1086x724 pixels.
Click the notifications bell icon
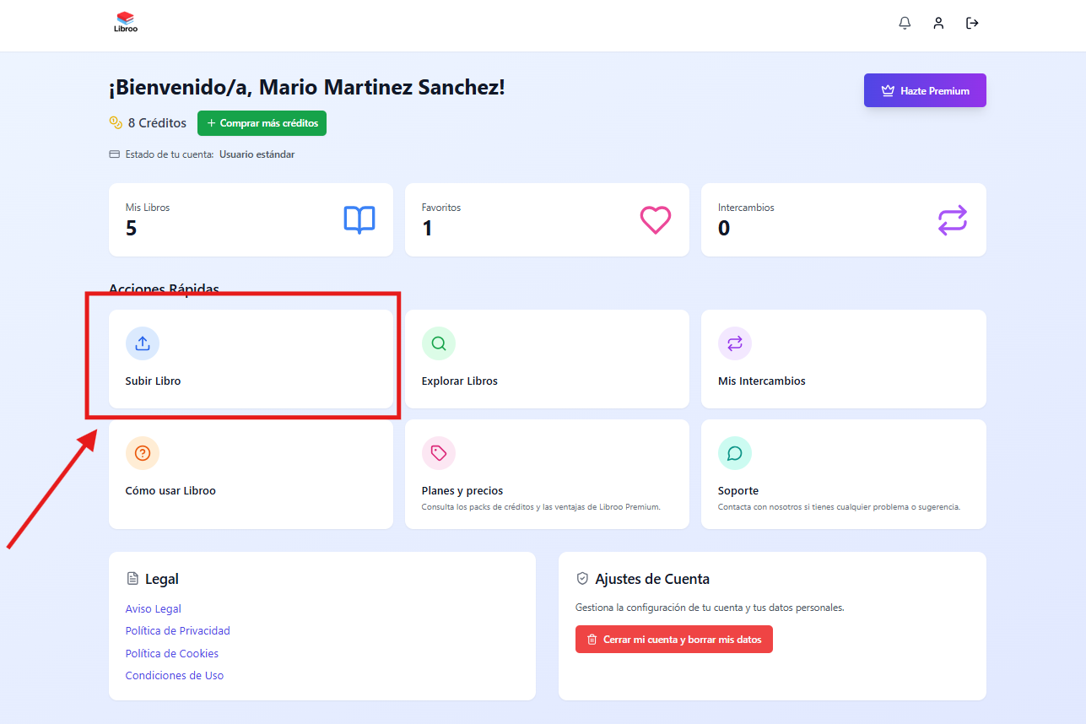[x=905, y=24]
